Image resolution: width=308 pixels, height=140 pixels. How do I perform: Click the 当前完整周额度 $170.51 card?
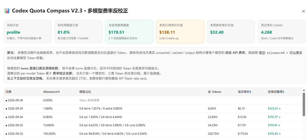click(x=129, y=32)
